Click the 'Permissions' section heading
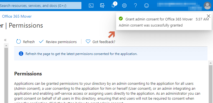Viewport: 213px width, 103px height. pyautogui.click(x=28, y=74)
